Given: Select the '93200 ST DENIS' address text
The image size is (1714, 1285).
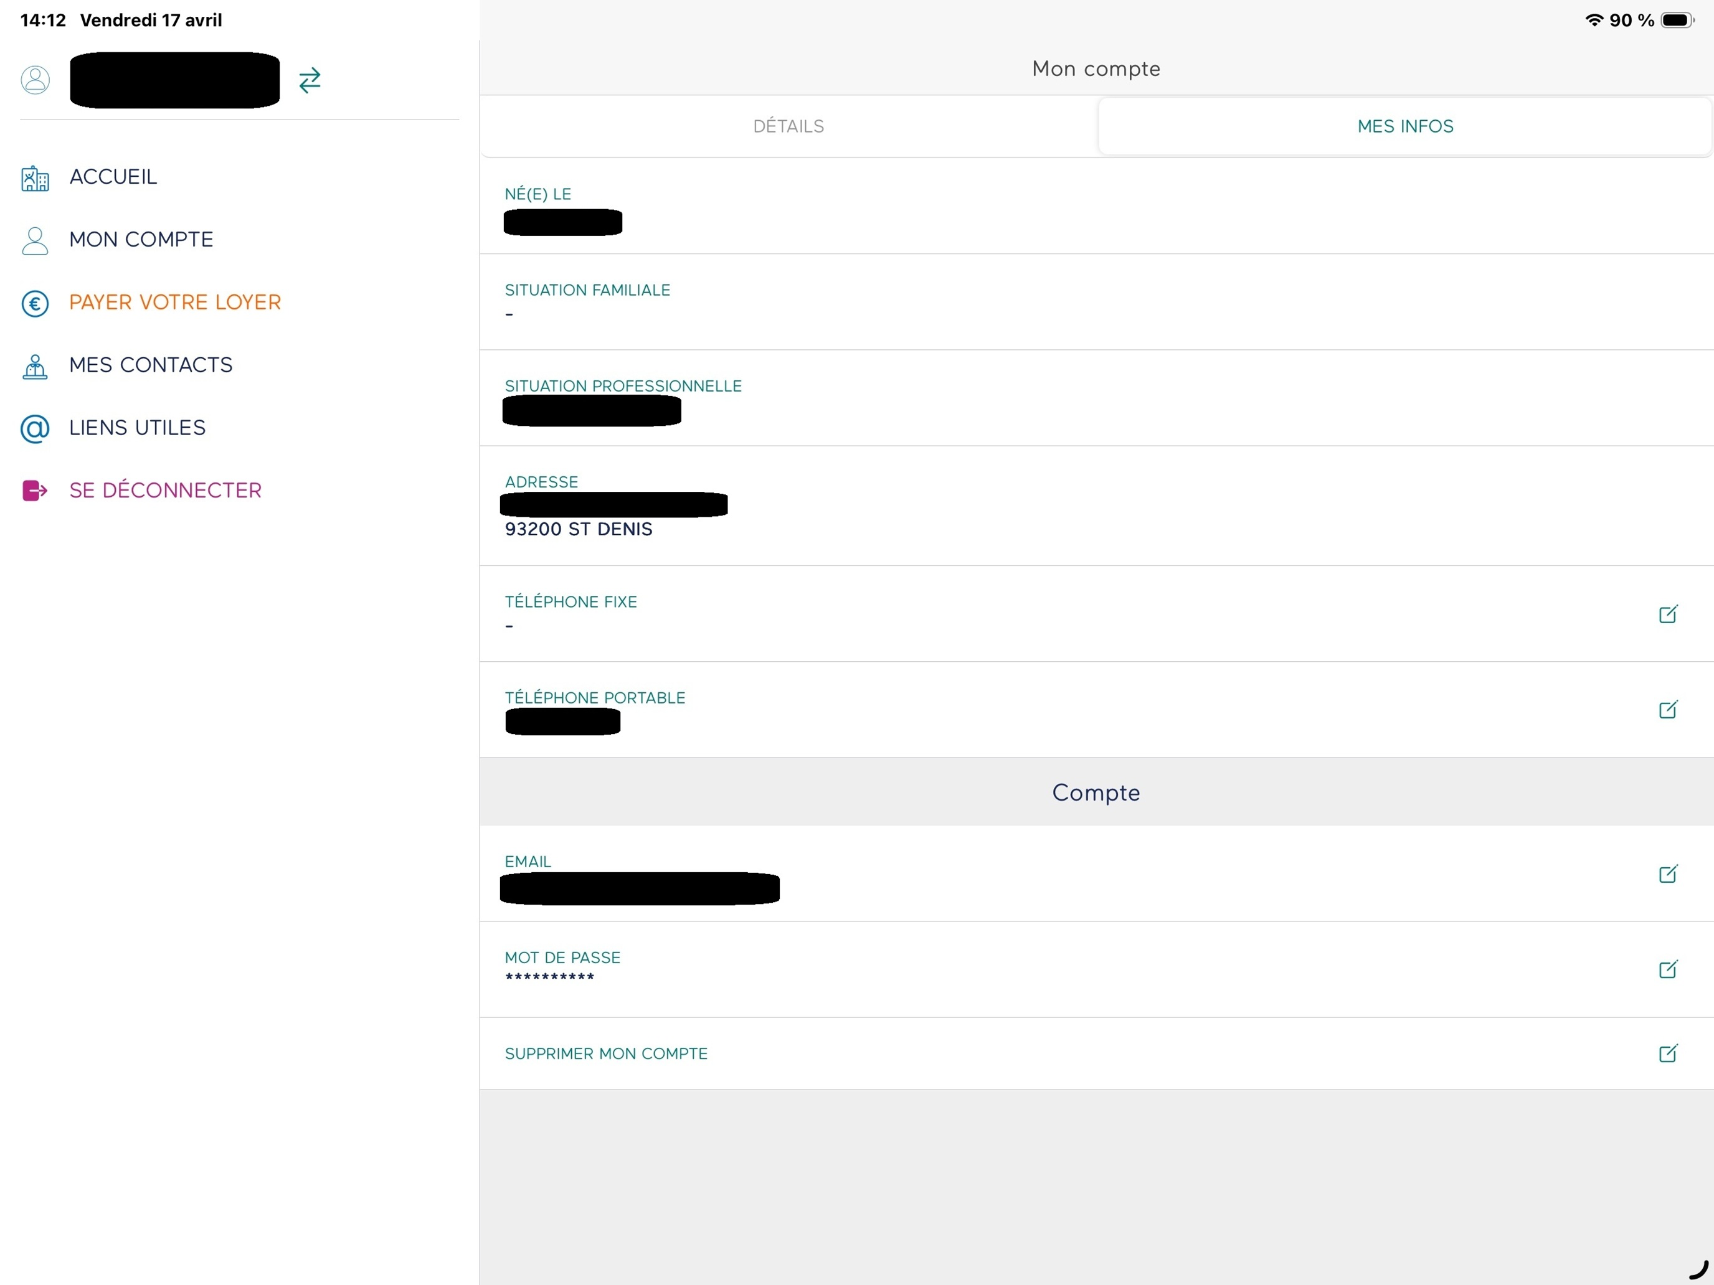Looking at the screenshot, I should pyautogui.click(x=579, y=529).
